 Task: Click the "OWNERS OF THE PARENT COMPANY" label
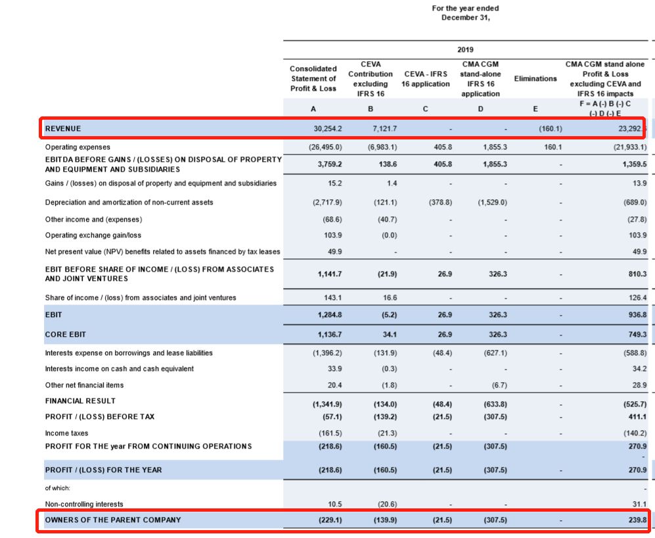click(112, 520)
